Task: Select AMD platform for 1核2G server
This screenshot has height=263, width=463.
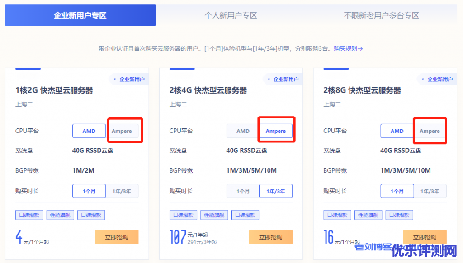Action: click(x=89, y=131)
